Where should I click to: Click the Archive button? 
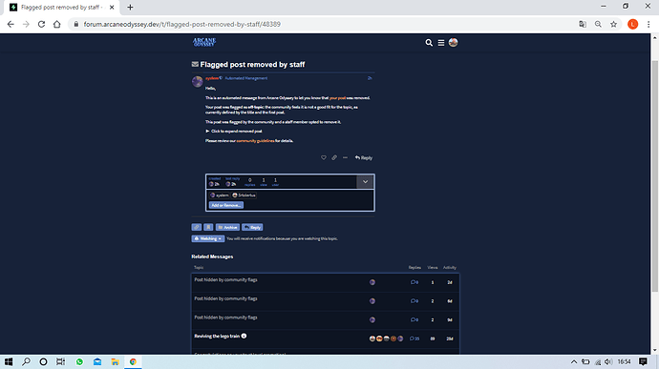click(227, 227)
